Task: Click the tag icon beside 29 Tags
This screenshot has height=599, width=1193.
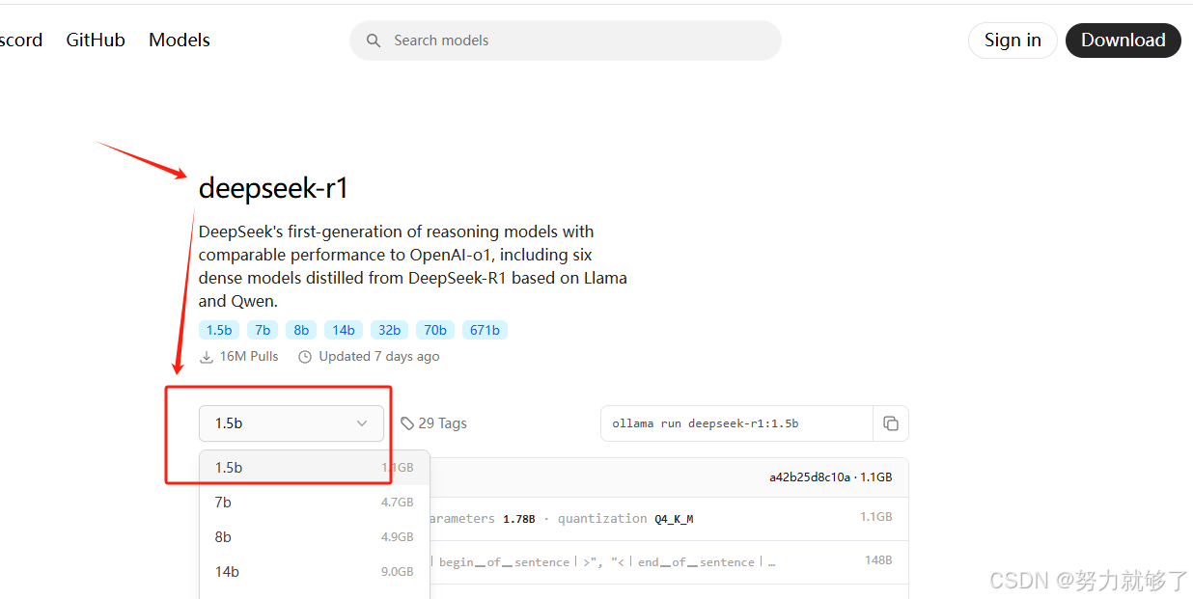Action: coord(407,423)
